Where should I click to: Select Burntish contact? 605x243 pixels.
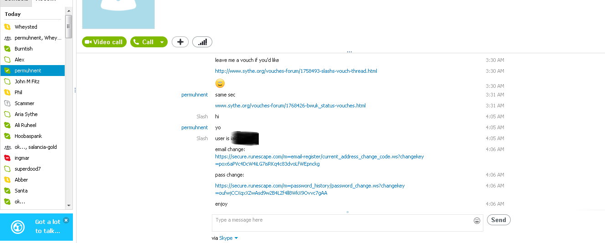pyautogui.click(x=32, y=49)
